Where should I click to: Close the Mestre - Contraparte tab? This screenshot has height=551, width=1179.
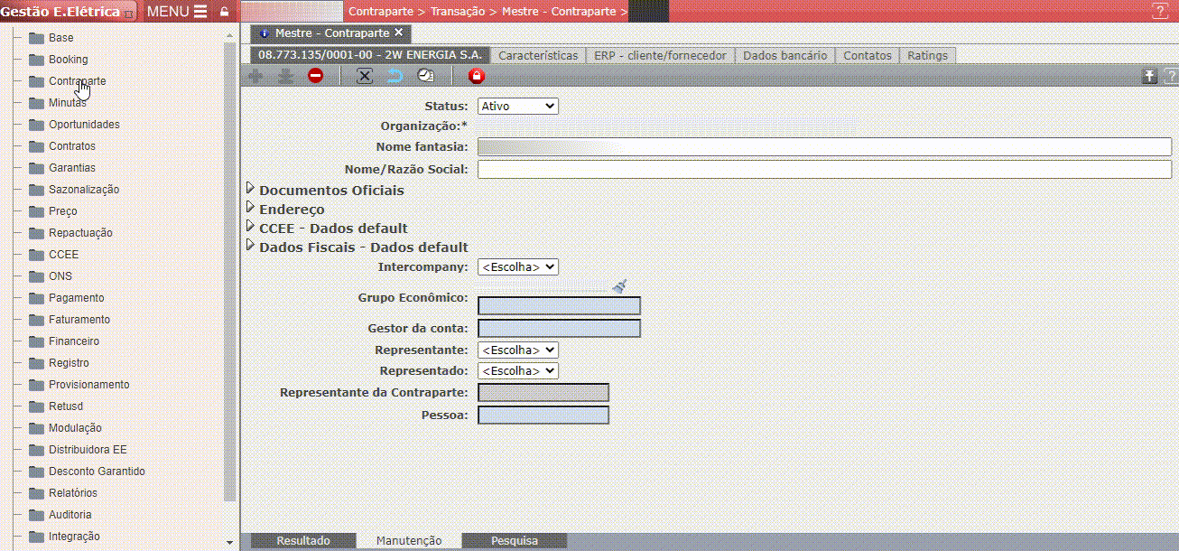point(399,33)
